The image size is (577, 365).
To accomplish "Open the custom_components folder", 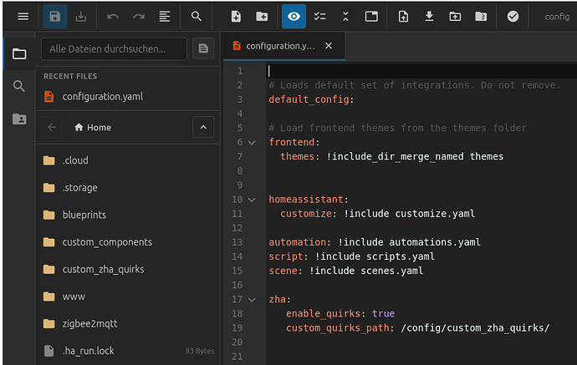I will click(x=128, y=242).
